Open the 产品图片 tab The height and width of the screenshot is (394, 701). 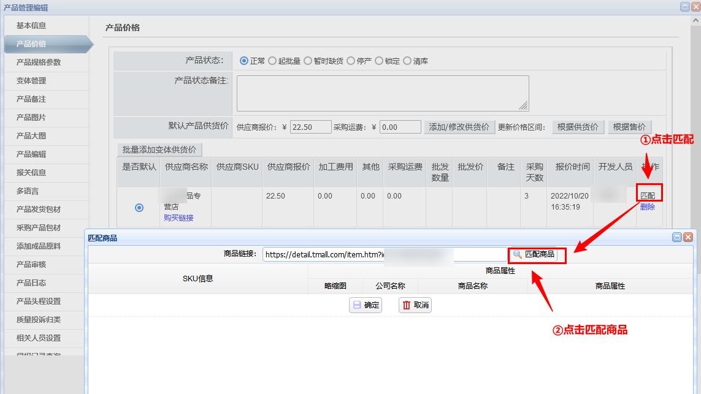click(31, 118)
